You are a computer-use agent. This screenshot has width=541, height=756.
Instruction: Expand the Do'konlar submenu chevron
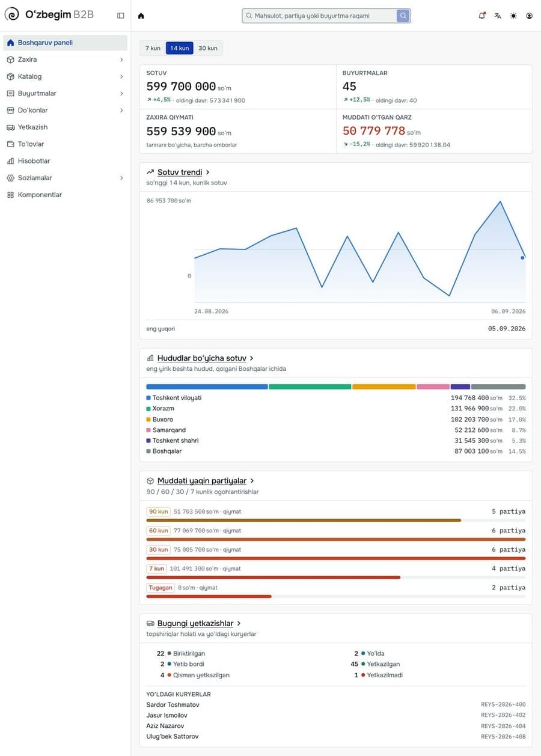pos(121,111)
